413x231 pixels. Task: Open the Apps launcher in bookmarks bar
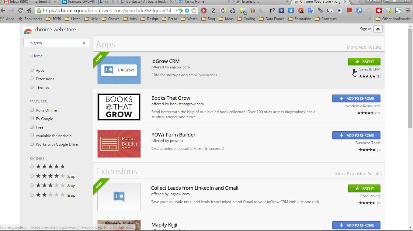click(x=7, y=19)
